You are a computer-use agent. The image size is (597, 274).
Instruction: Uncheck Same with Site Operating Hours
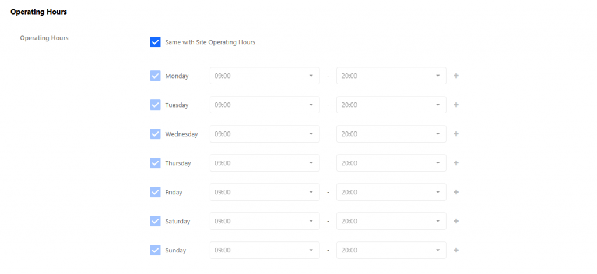tap(155, 42)
